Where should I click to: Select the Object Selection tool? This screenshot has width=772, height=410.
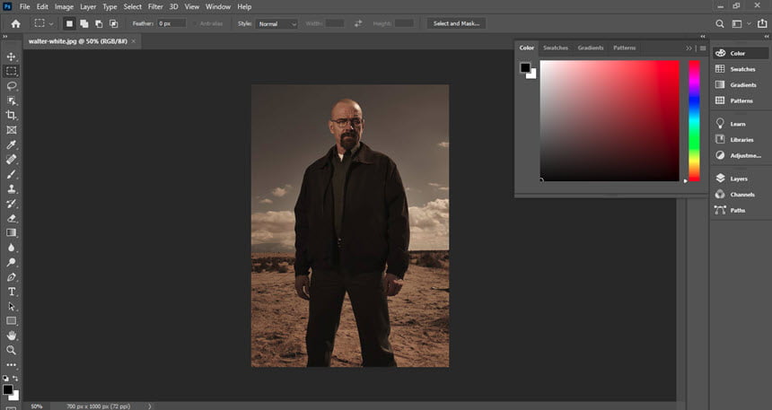[12, 100]
